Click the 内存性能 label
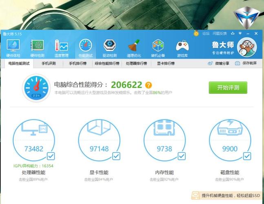This screenshot has width=264, height=204. pyautogui.click(x=164, y=172)
